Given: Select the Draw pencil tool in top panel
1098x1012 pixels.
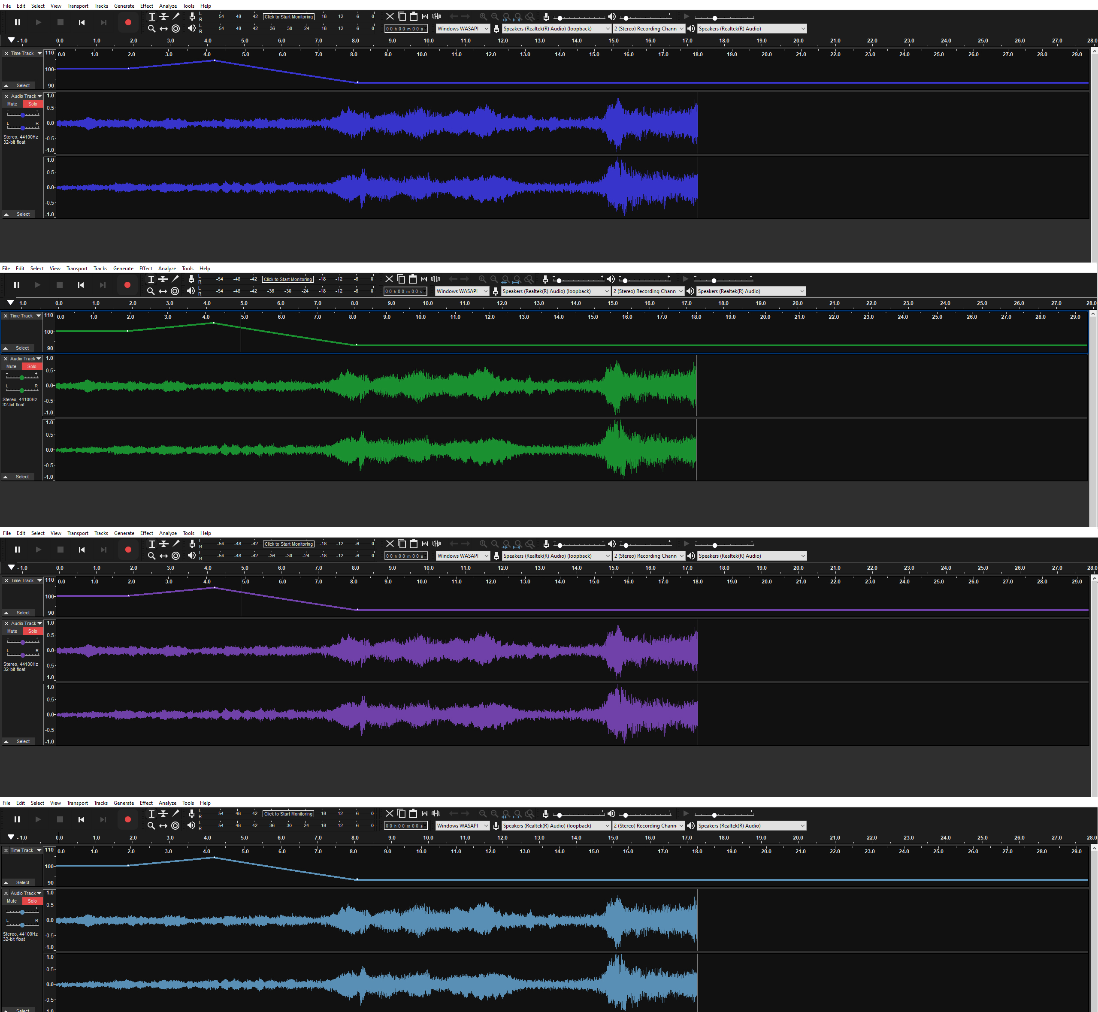Looking at the screenshot, I should pyautogui.click(x=176, y=17).
